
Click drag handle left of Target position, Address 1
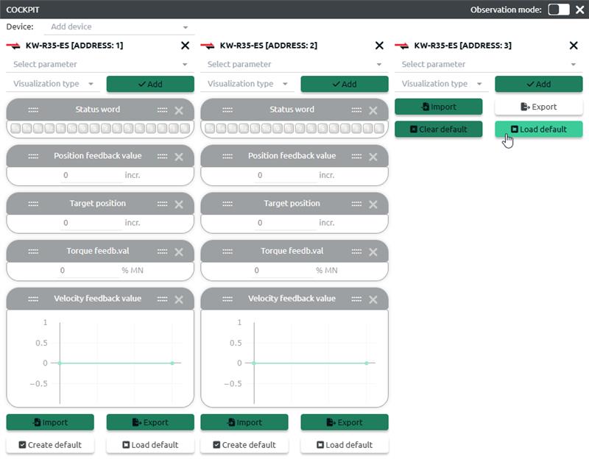coord(33,204)
